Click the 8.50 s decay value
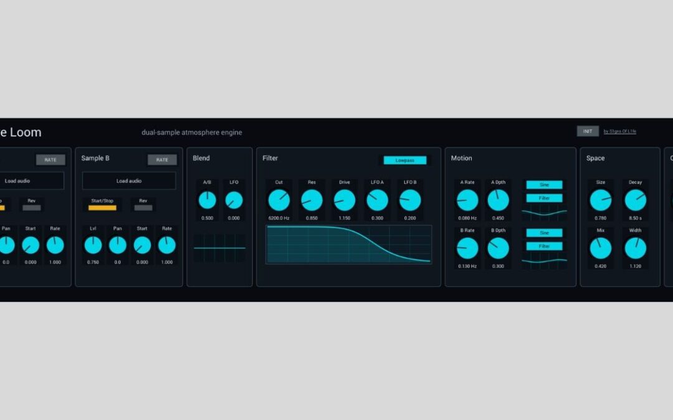This screenshot has width=673, height=420. point(635,218)
